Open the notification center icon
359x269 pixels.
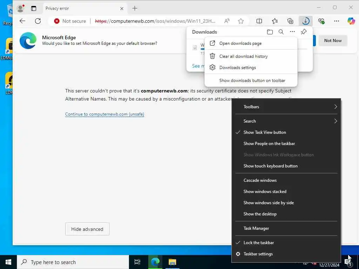[x=349, y=262]
